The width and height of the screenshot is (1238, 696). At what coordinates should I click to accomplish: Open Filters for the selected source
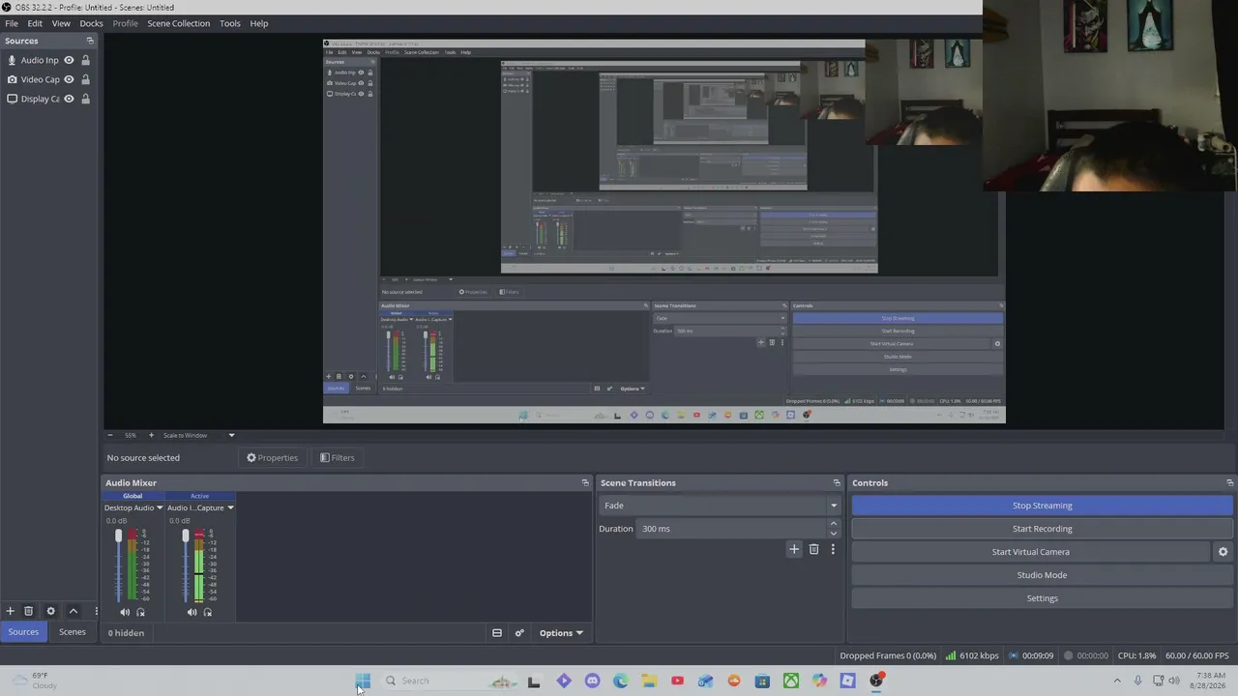coord(338,458)
